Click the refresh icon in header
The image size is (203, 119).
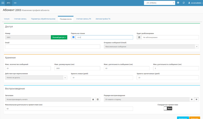point(184,3)
